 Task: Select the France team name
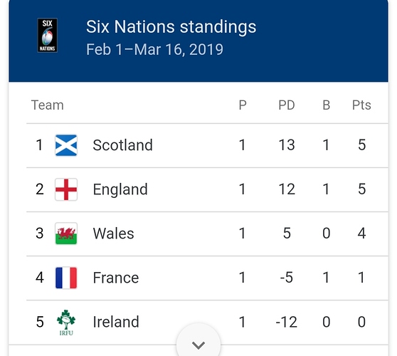[x=116, y=278]
